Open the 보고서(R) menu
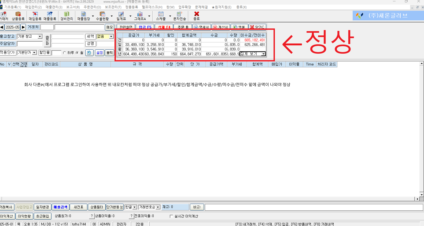Viewport: 424px width, 226px height. 73,7
